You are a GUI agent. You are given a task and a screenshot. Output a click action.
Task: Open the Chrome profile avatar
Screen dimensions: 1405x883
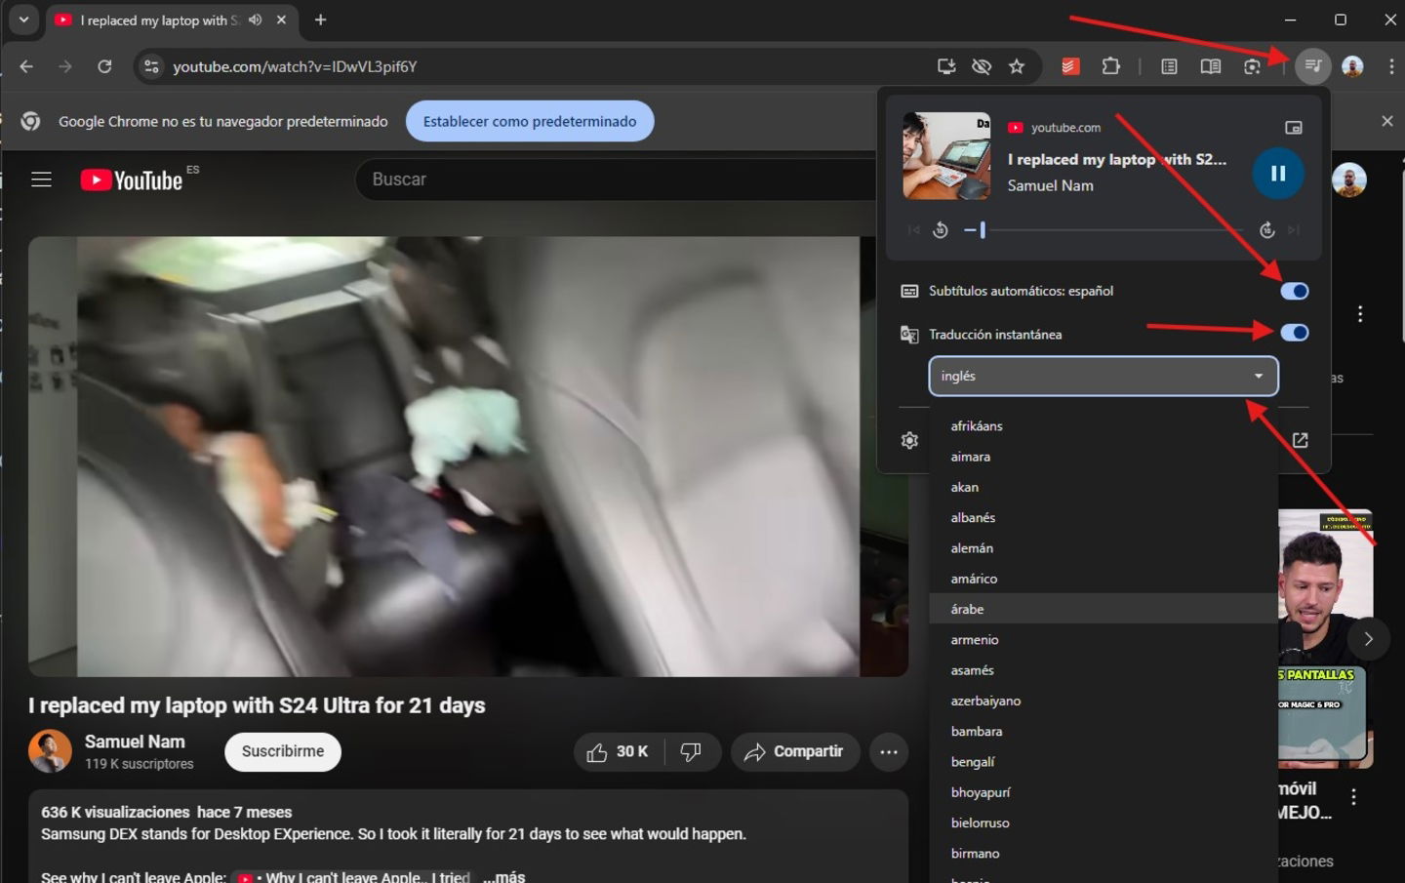pos(1352,66)
